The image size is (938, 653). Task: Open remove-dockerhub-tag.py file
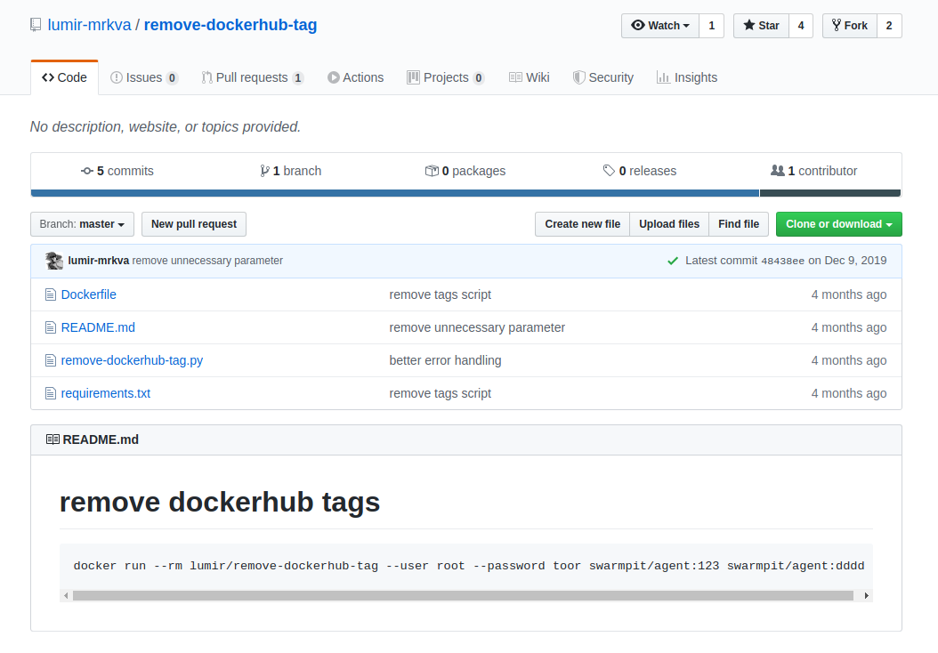[x=133, y=360]
